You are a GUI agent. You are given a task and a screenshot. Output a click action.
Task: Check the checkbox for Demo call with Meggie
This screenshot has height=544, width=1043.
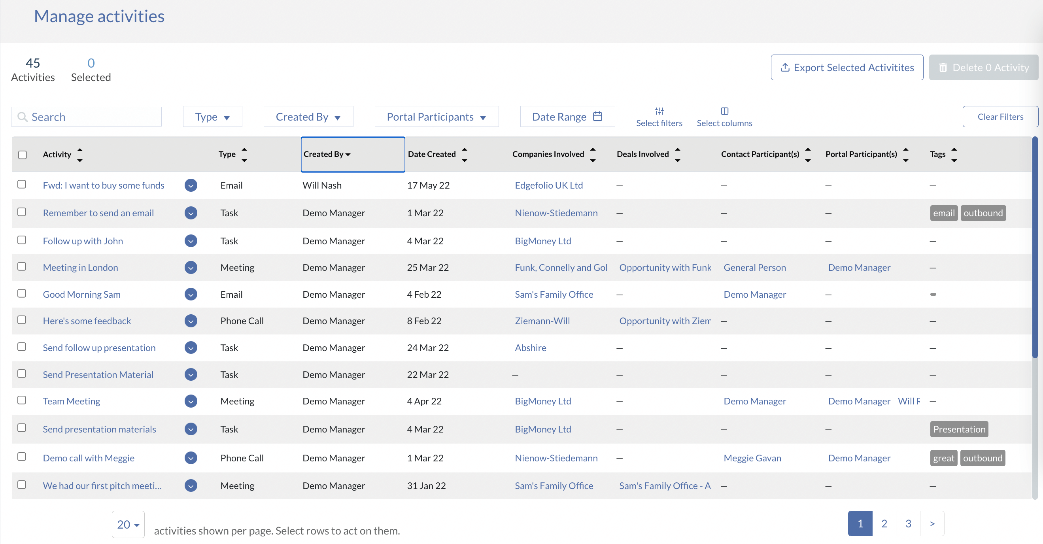21,457
